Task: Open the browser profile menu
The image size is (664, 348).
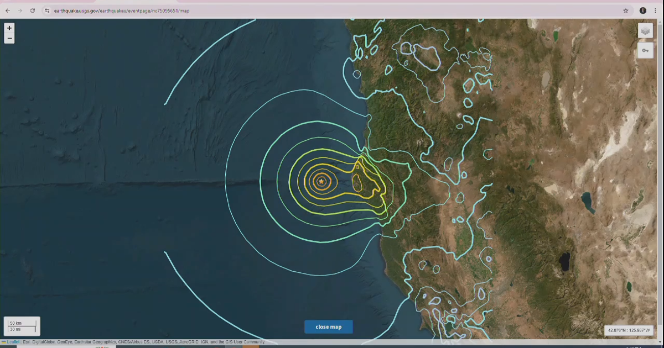Action: 642,10
